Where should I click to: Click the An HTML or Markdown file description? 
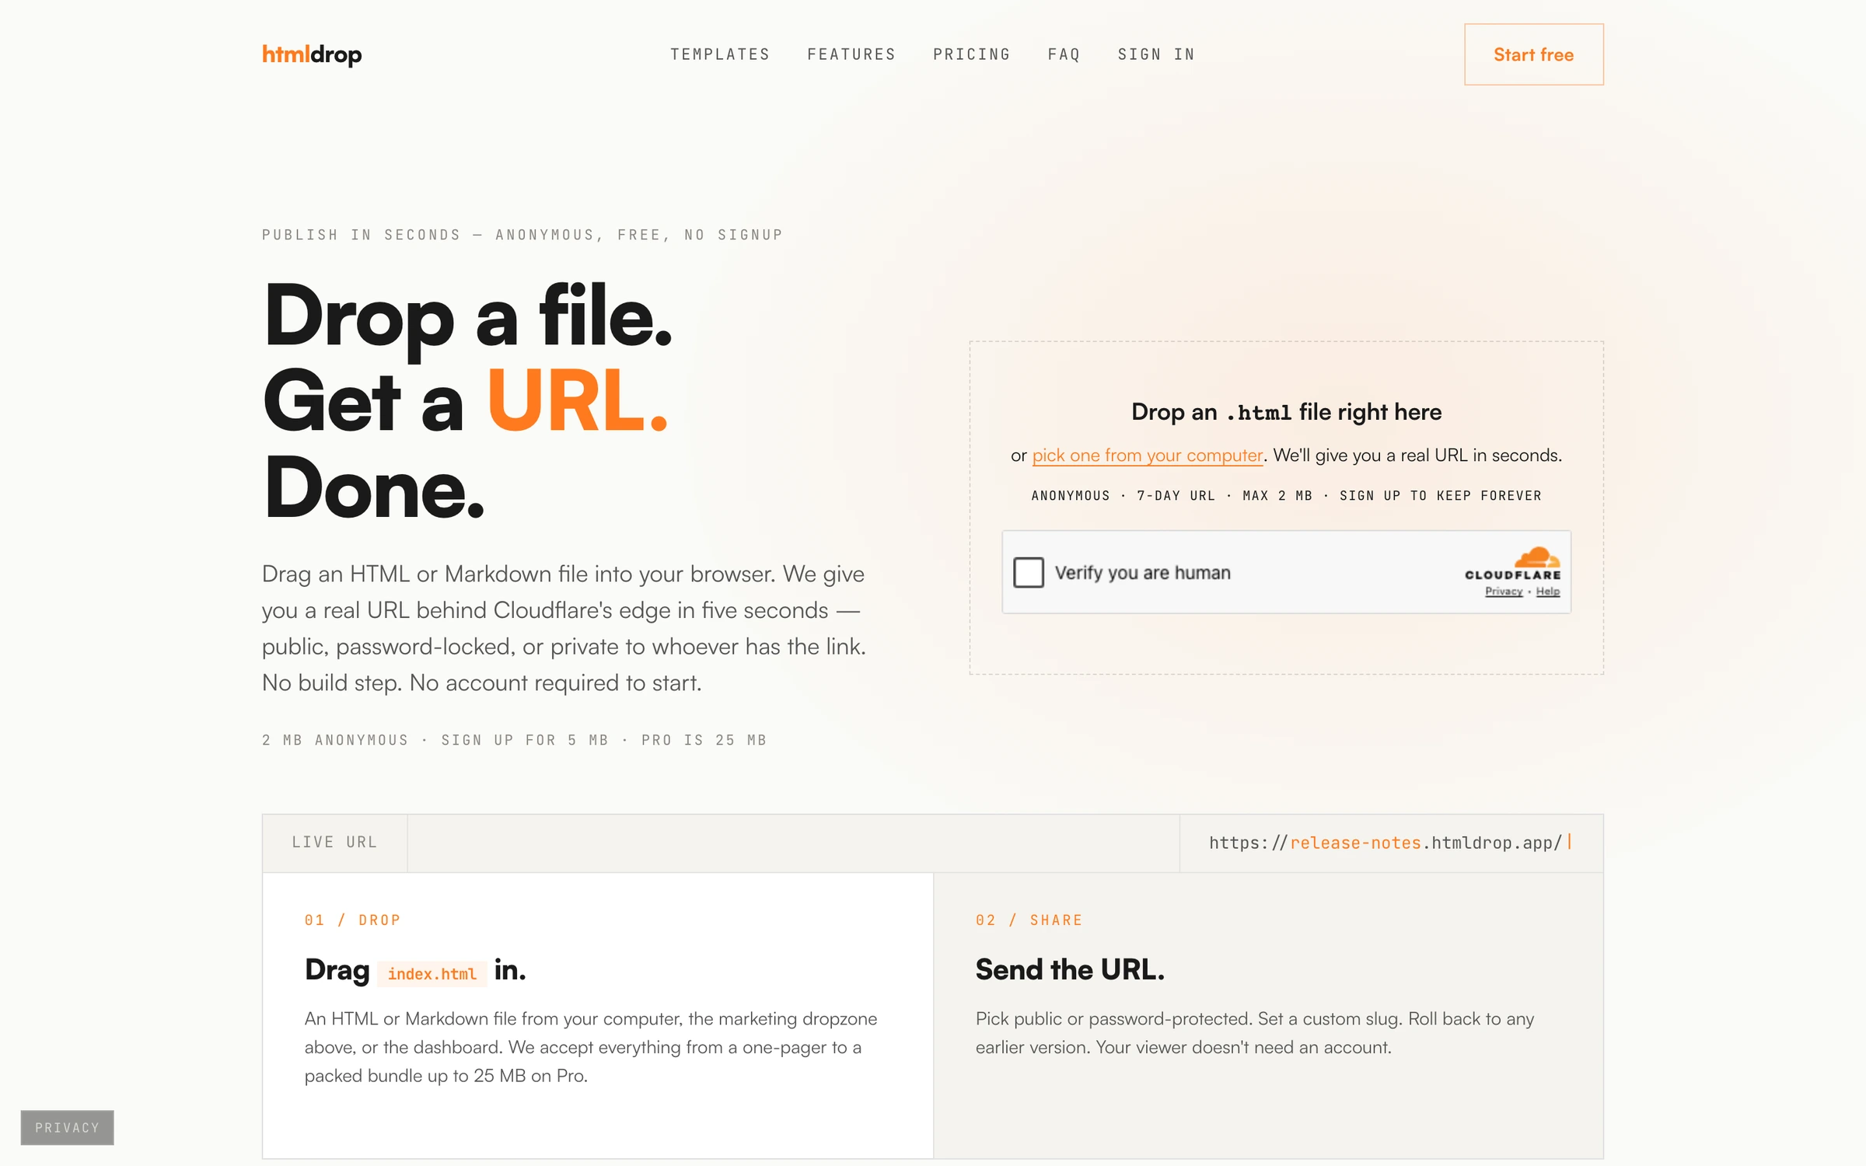591,1047
